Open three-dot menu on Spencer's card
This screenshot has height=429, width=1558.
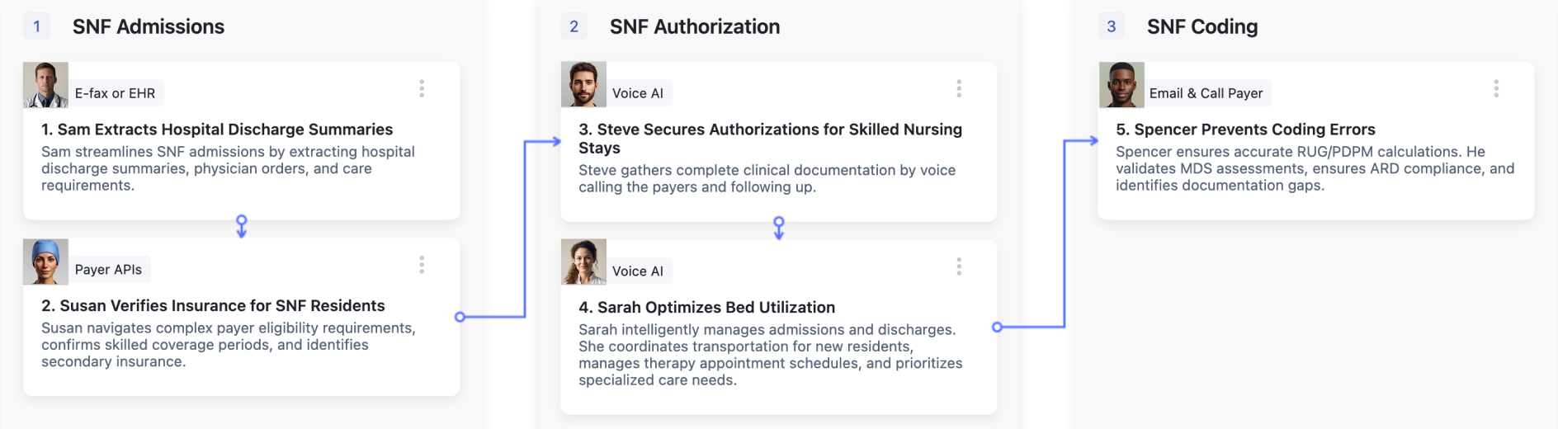[x=1496, y=88]
